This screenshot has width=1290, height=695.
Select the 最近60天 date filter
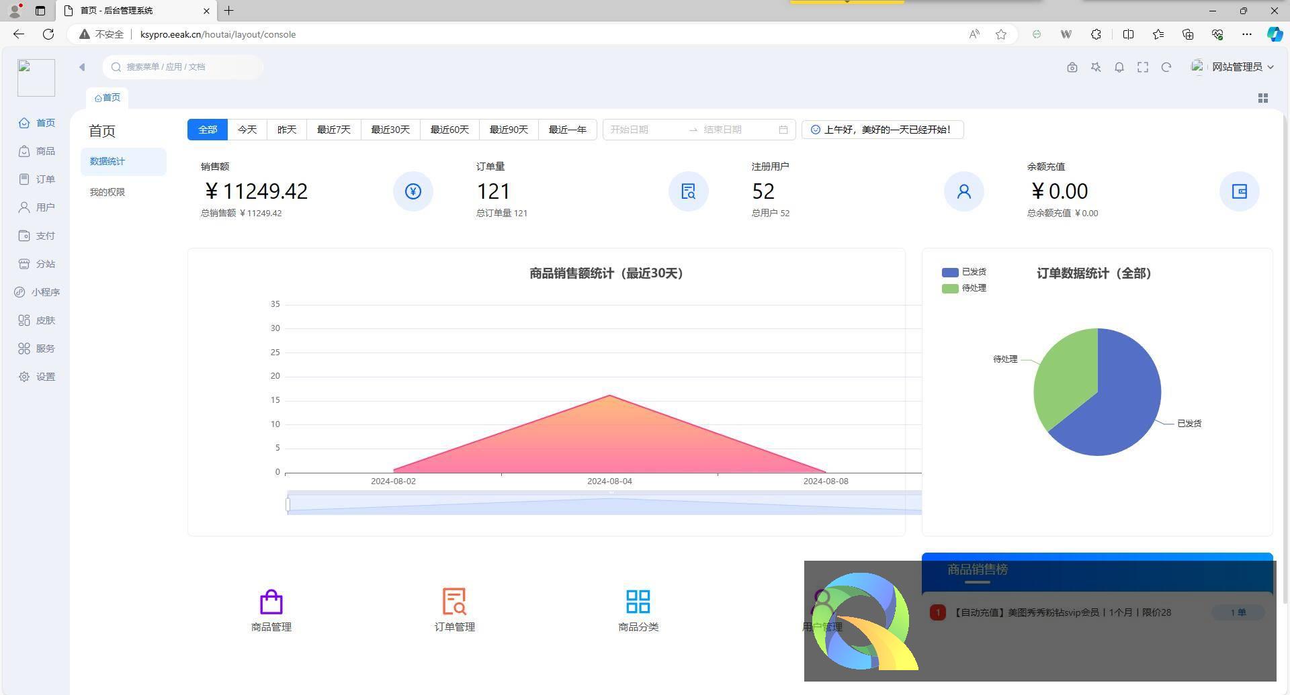449,130
